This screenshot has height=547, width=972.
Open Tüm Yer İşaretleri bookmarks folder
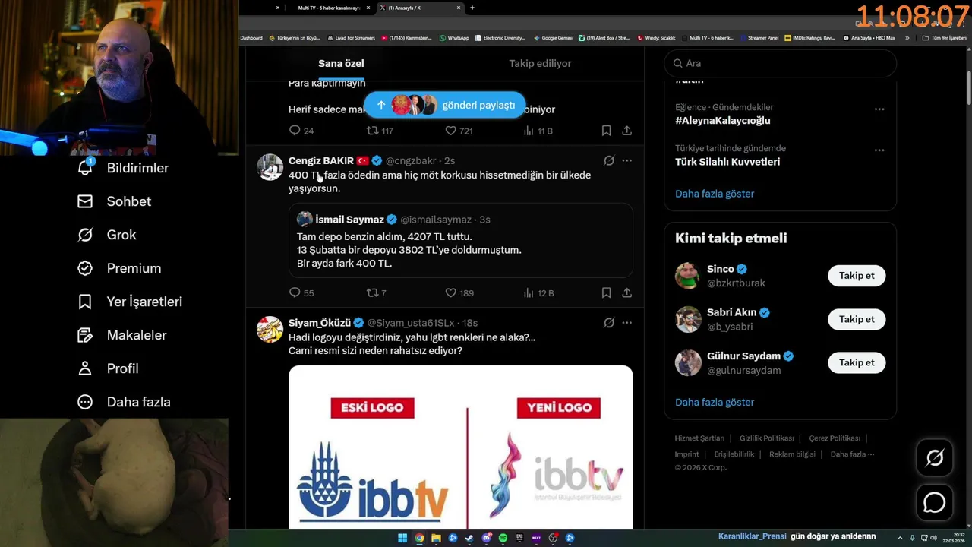[944, 37]
